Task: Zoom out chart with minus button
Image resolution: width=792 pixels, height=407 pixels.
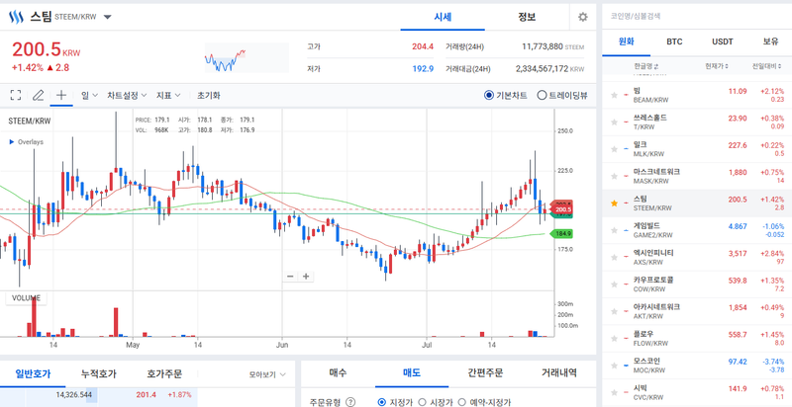Action: [290, 276]
